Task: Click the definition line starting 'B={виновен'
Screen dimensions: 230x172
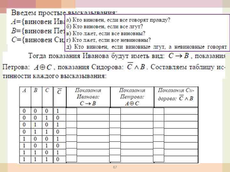Action: [38, 31]
